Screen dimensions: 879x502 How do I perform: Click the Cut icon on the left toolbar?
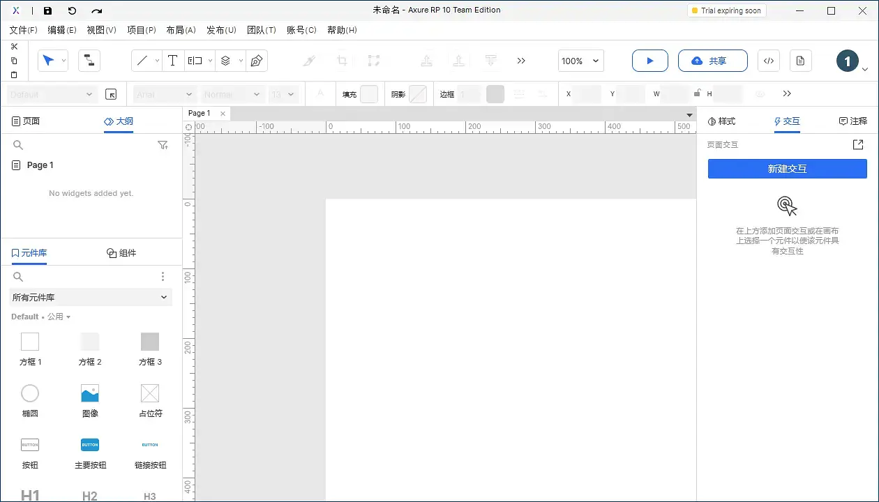(x=14, y=46)
